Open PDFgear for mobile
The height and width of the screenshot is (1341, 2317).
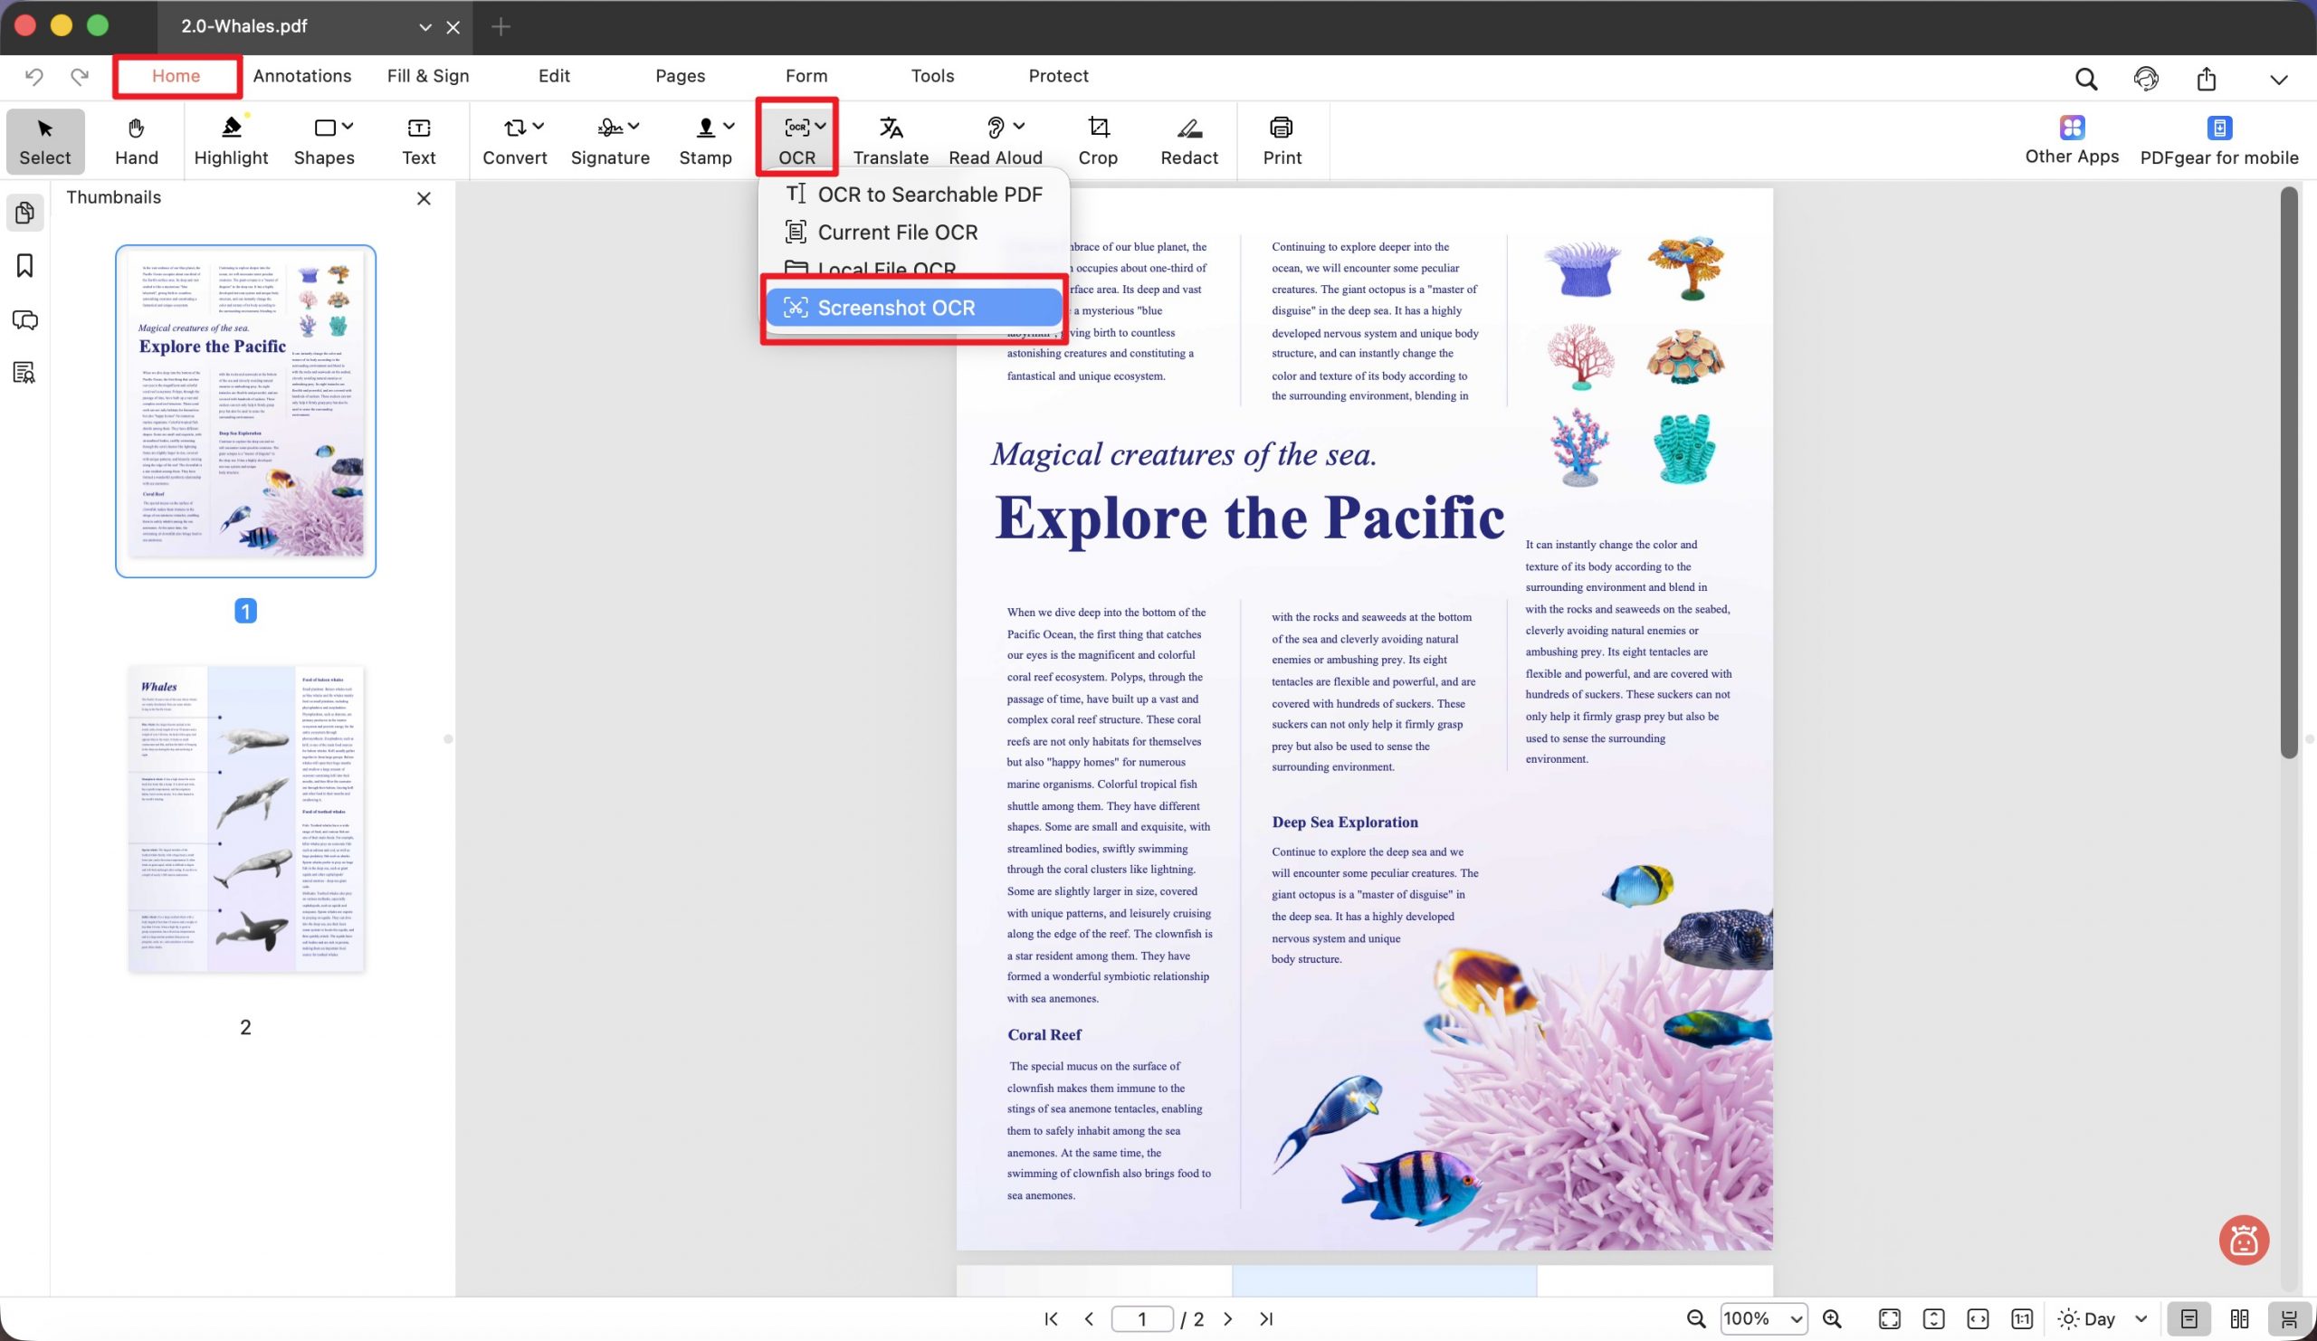click(2218, 140)
